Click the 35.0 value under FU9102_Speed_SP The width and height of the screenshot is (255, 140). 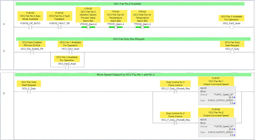pos(231,129)
